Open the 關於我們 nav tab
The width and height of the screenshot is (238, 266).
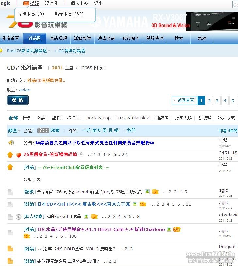point(155,38)
